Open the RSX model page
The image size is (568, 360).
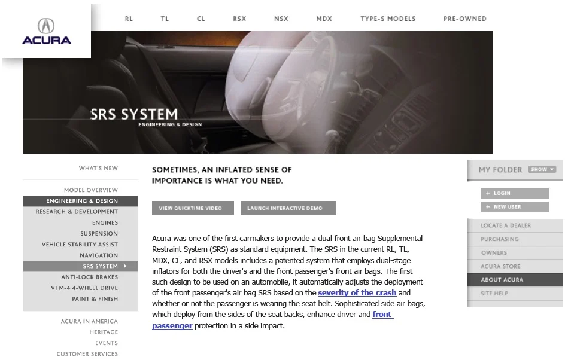239,19
